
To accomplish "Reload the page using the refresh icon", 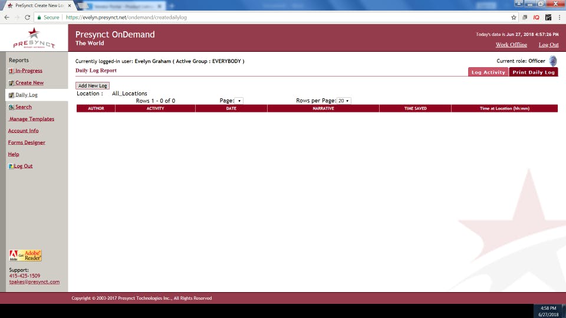I will (x=28, y=17).
